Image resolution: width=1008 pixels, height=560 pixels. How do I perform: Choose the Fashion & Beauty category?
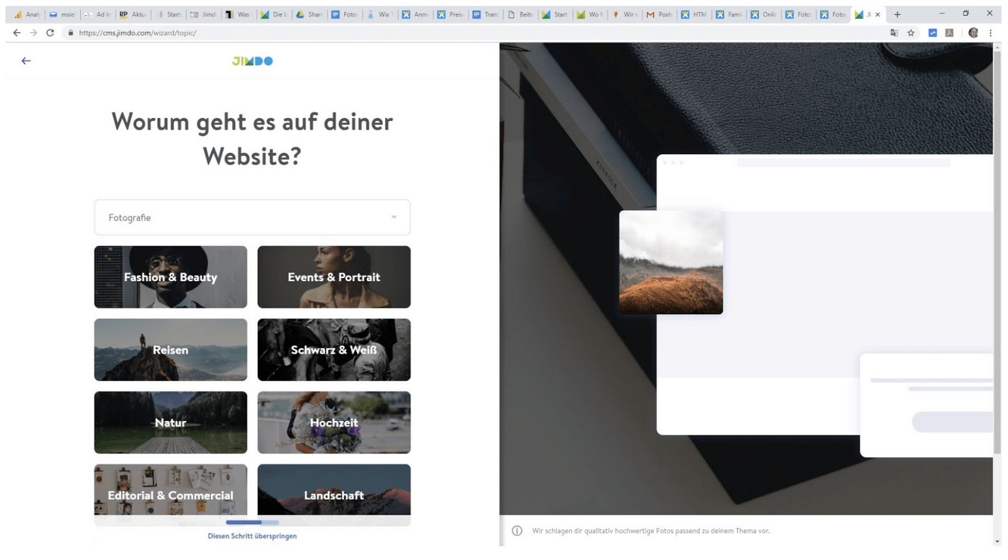171,277
